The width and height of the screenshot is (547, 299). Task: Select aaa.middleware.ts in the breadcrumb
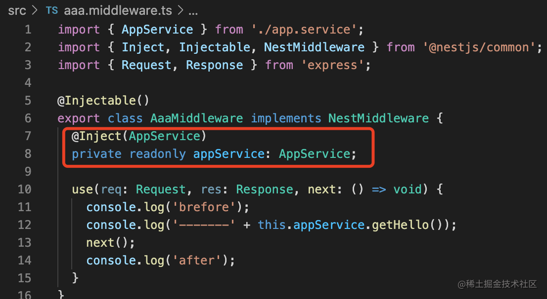pyautogui.click(x=118, y=11)
